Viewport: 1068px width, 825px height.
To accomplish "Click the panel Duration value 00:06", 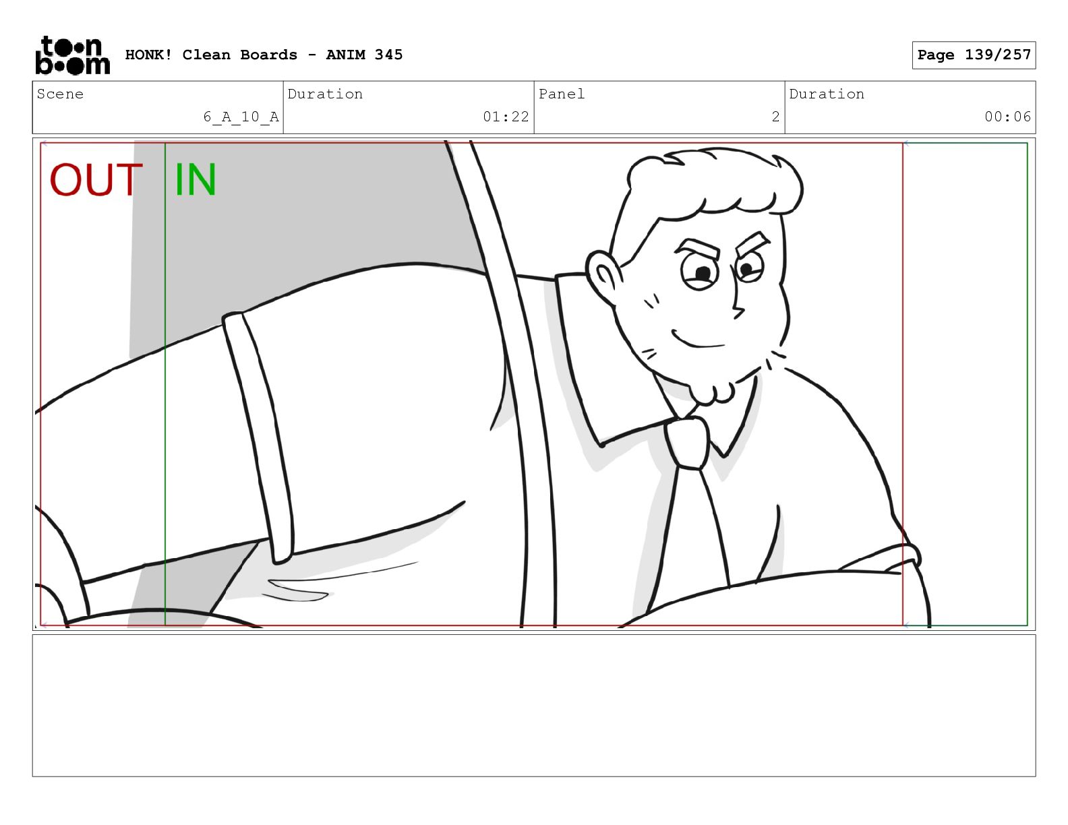I will [1007, 117].
